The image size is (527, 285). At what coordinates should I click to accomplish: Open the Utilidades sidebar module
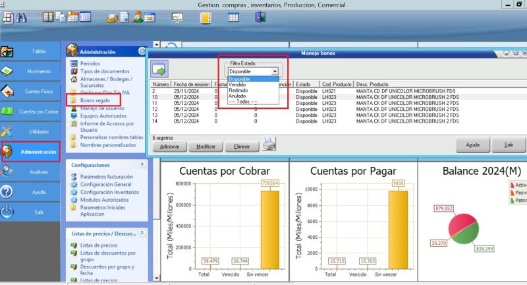point(30,131)
